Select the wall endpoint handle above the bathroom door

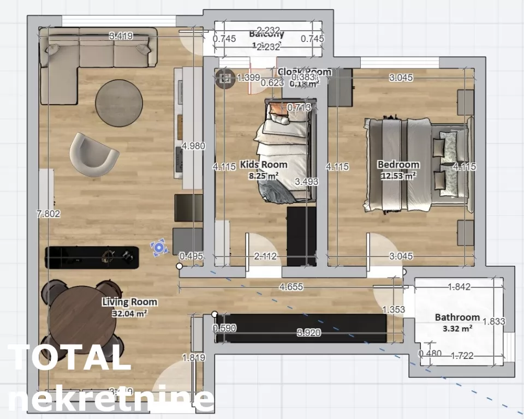(x=404, y=272)
